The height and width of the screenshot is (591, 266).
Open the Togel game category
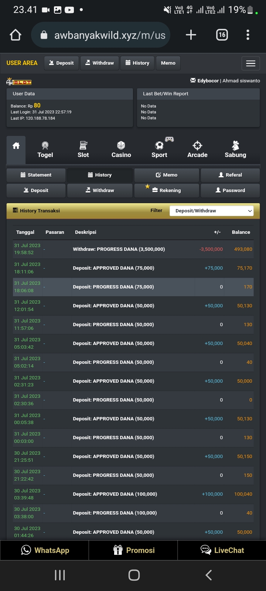pos(45,150)
